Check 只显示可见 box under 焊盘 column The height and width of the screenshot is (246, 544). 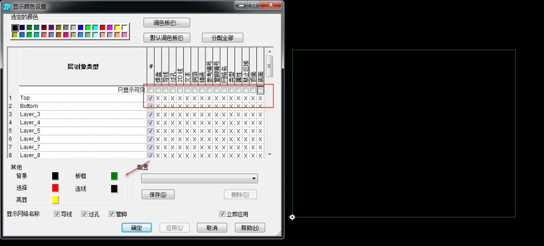coord(158,90)
